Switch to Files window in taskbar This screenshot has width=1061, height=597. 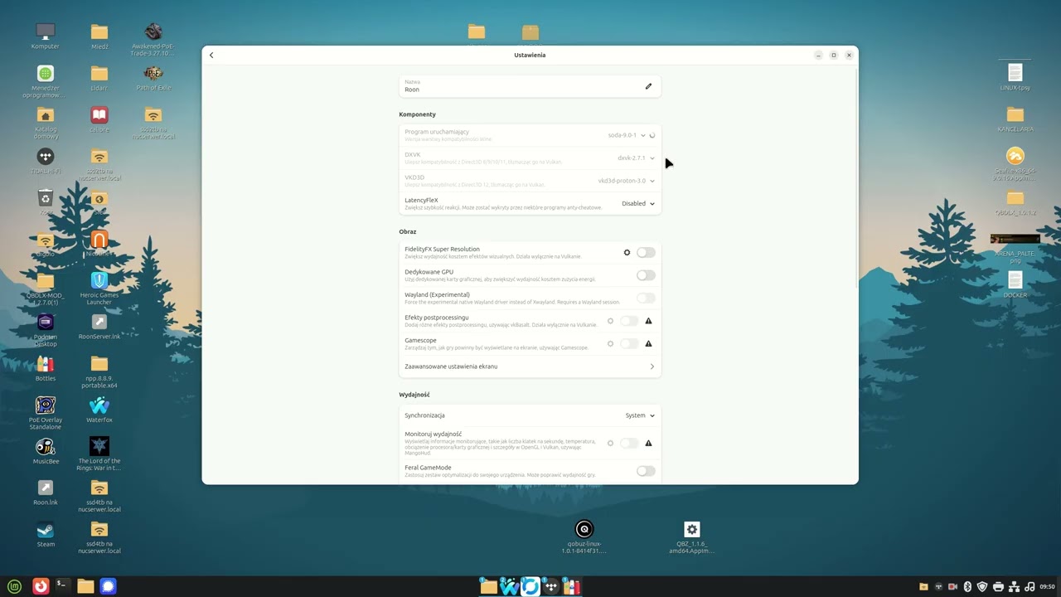(x=488, y=586)
